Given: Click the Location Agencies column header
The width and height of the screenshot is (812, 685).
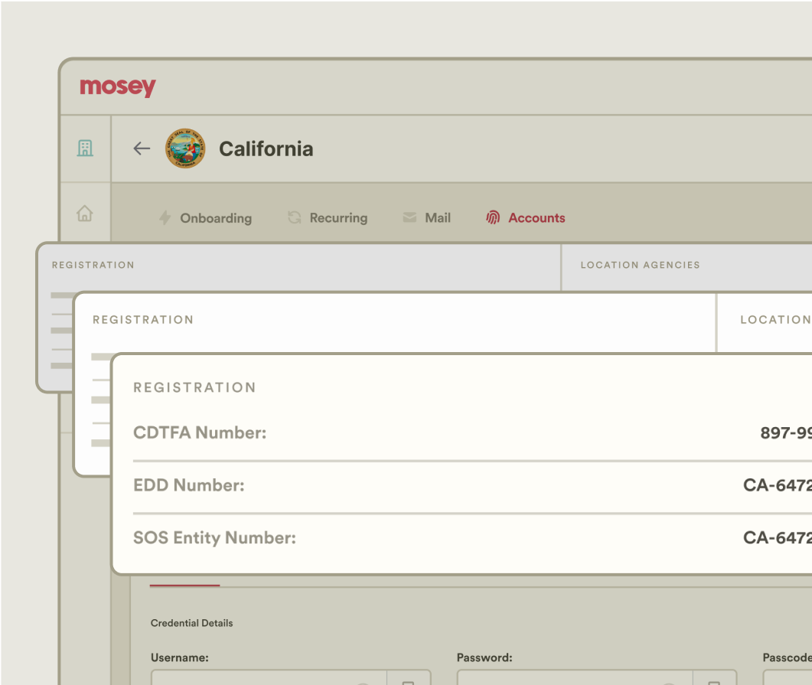Looking at the screenshot, I should pyautogui.click(x=640, y=265).
